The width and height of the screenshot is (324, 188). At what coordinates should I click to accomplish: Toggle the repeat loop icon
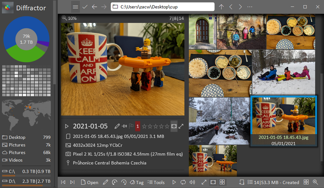183,182
